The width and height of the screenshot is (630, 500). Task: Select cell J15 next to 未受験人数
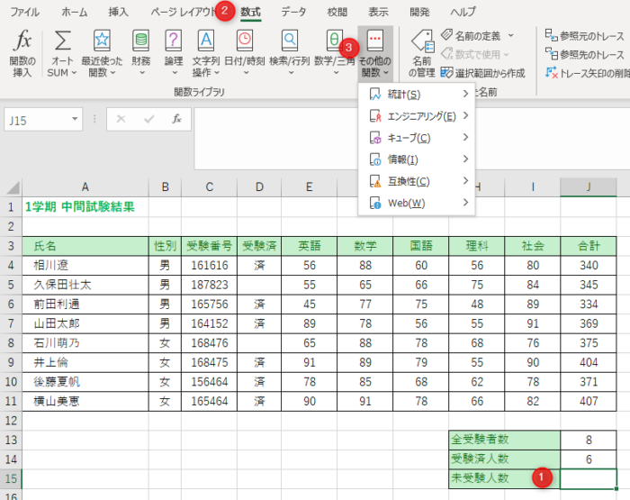click(x=589, y=478)
